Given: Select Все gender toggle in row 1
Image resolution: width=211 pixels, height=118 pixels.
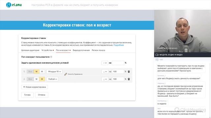Looking at the screenshot, I should [x=30, y=71].
